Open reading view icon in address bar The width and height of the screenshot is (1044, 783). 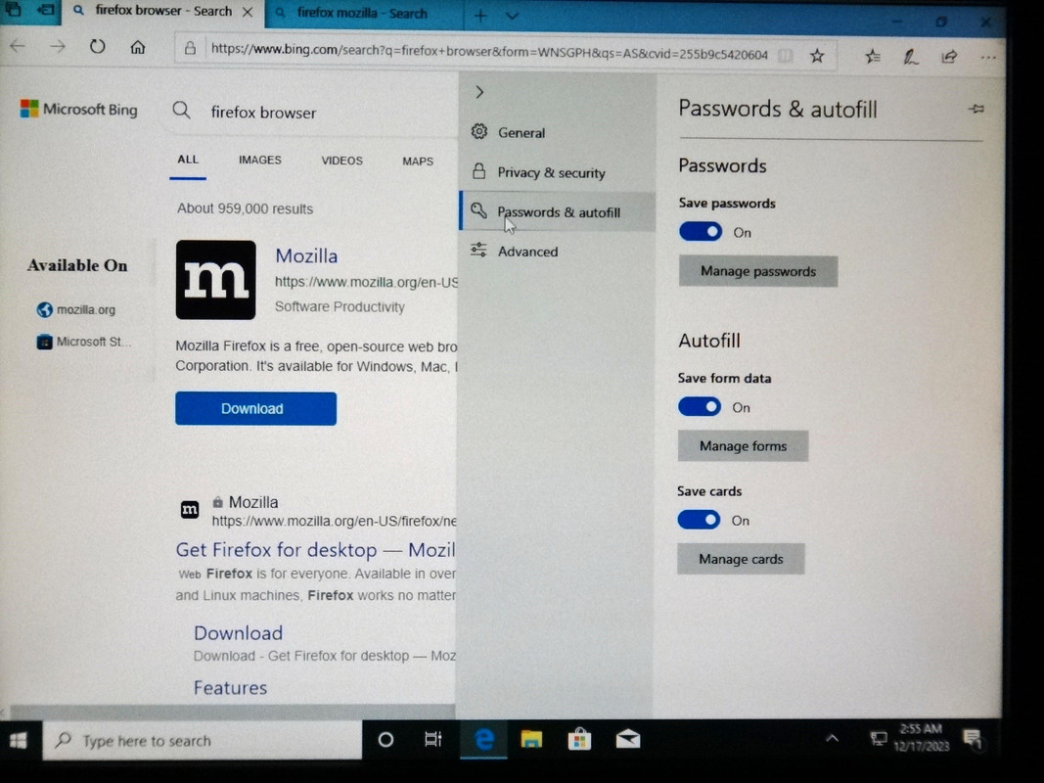[x=786, y=55]
